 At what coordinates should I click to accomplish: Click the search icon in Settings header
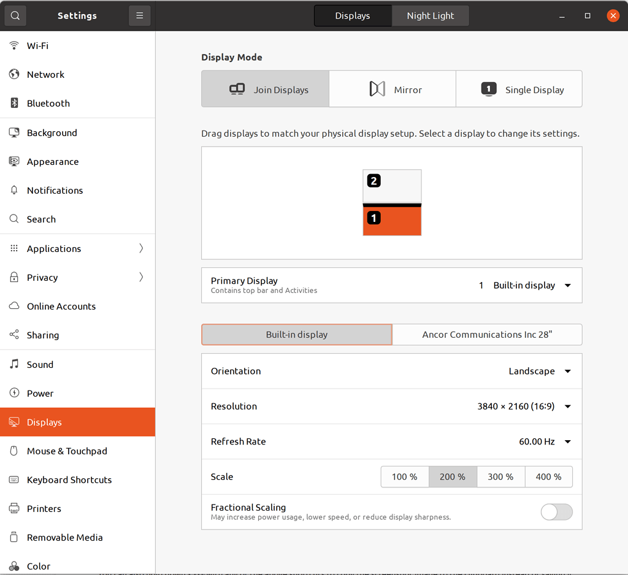click(15, 16)
